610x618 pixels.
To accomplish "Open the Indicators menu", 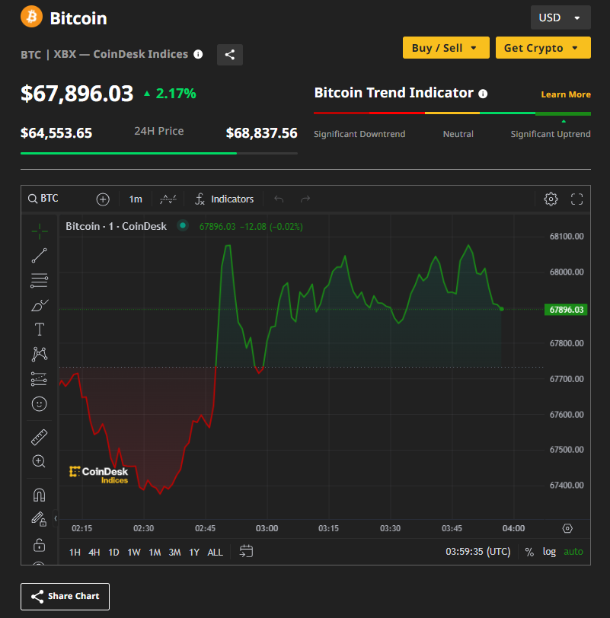I will (x=225, y=199).
